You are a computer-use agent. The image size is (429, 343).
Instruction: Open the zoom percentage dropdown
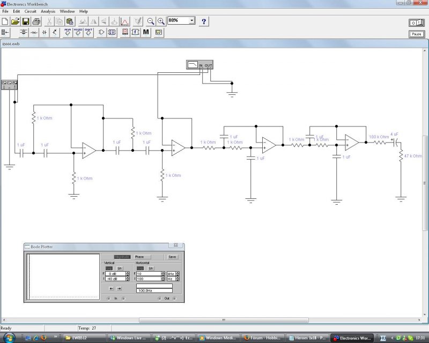click(192, 20)
